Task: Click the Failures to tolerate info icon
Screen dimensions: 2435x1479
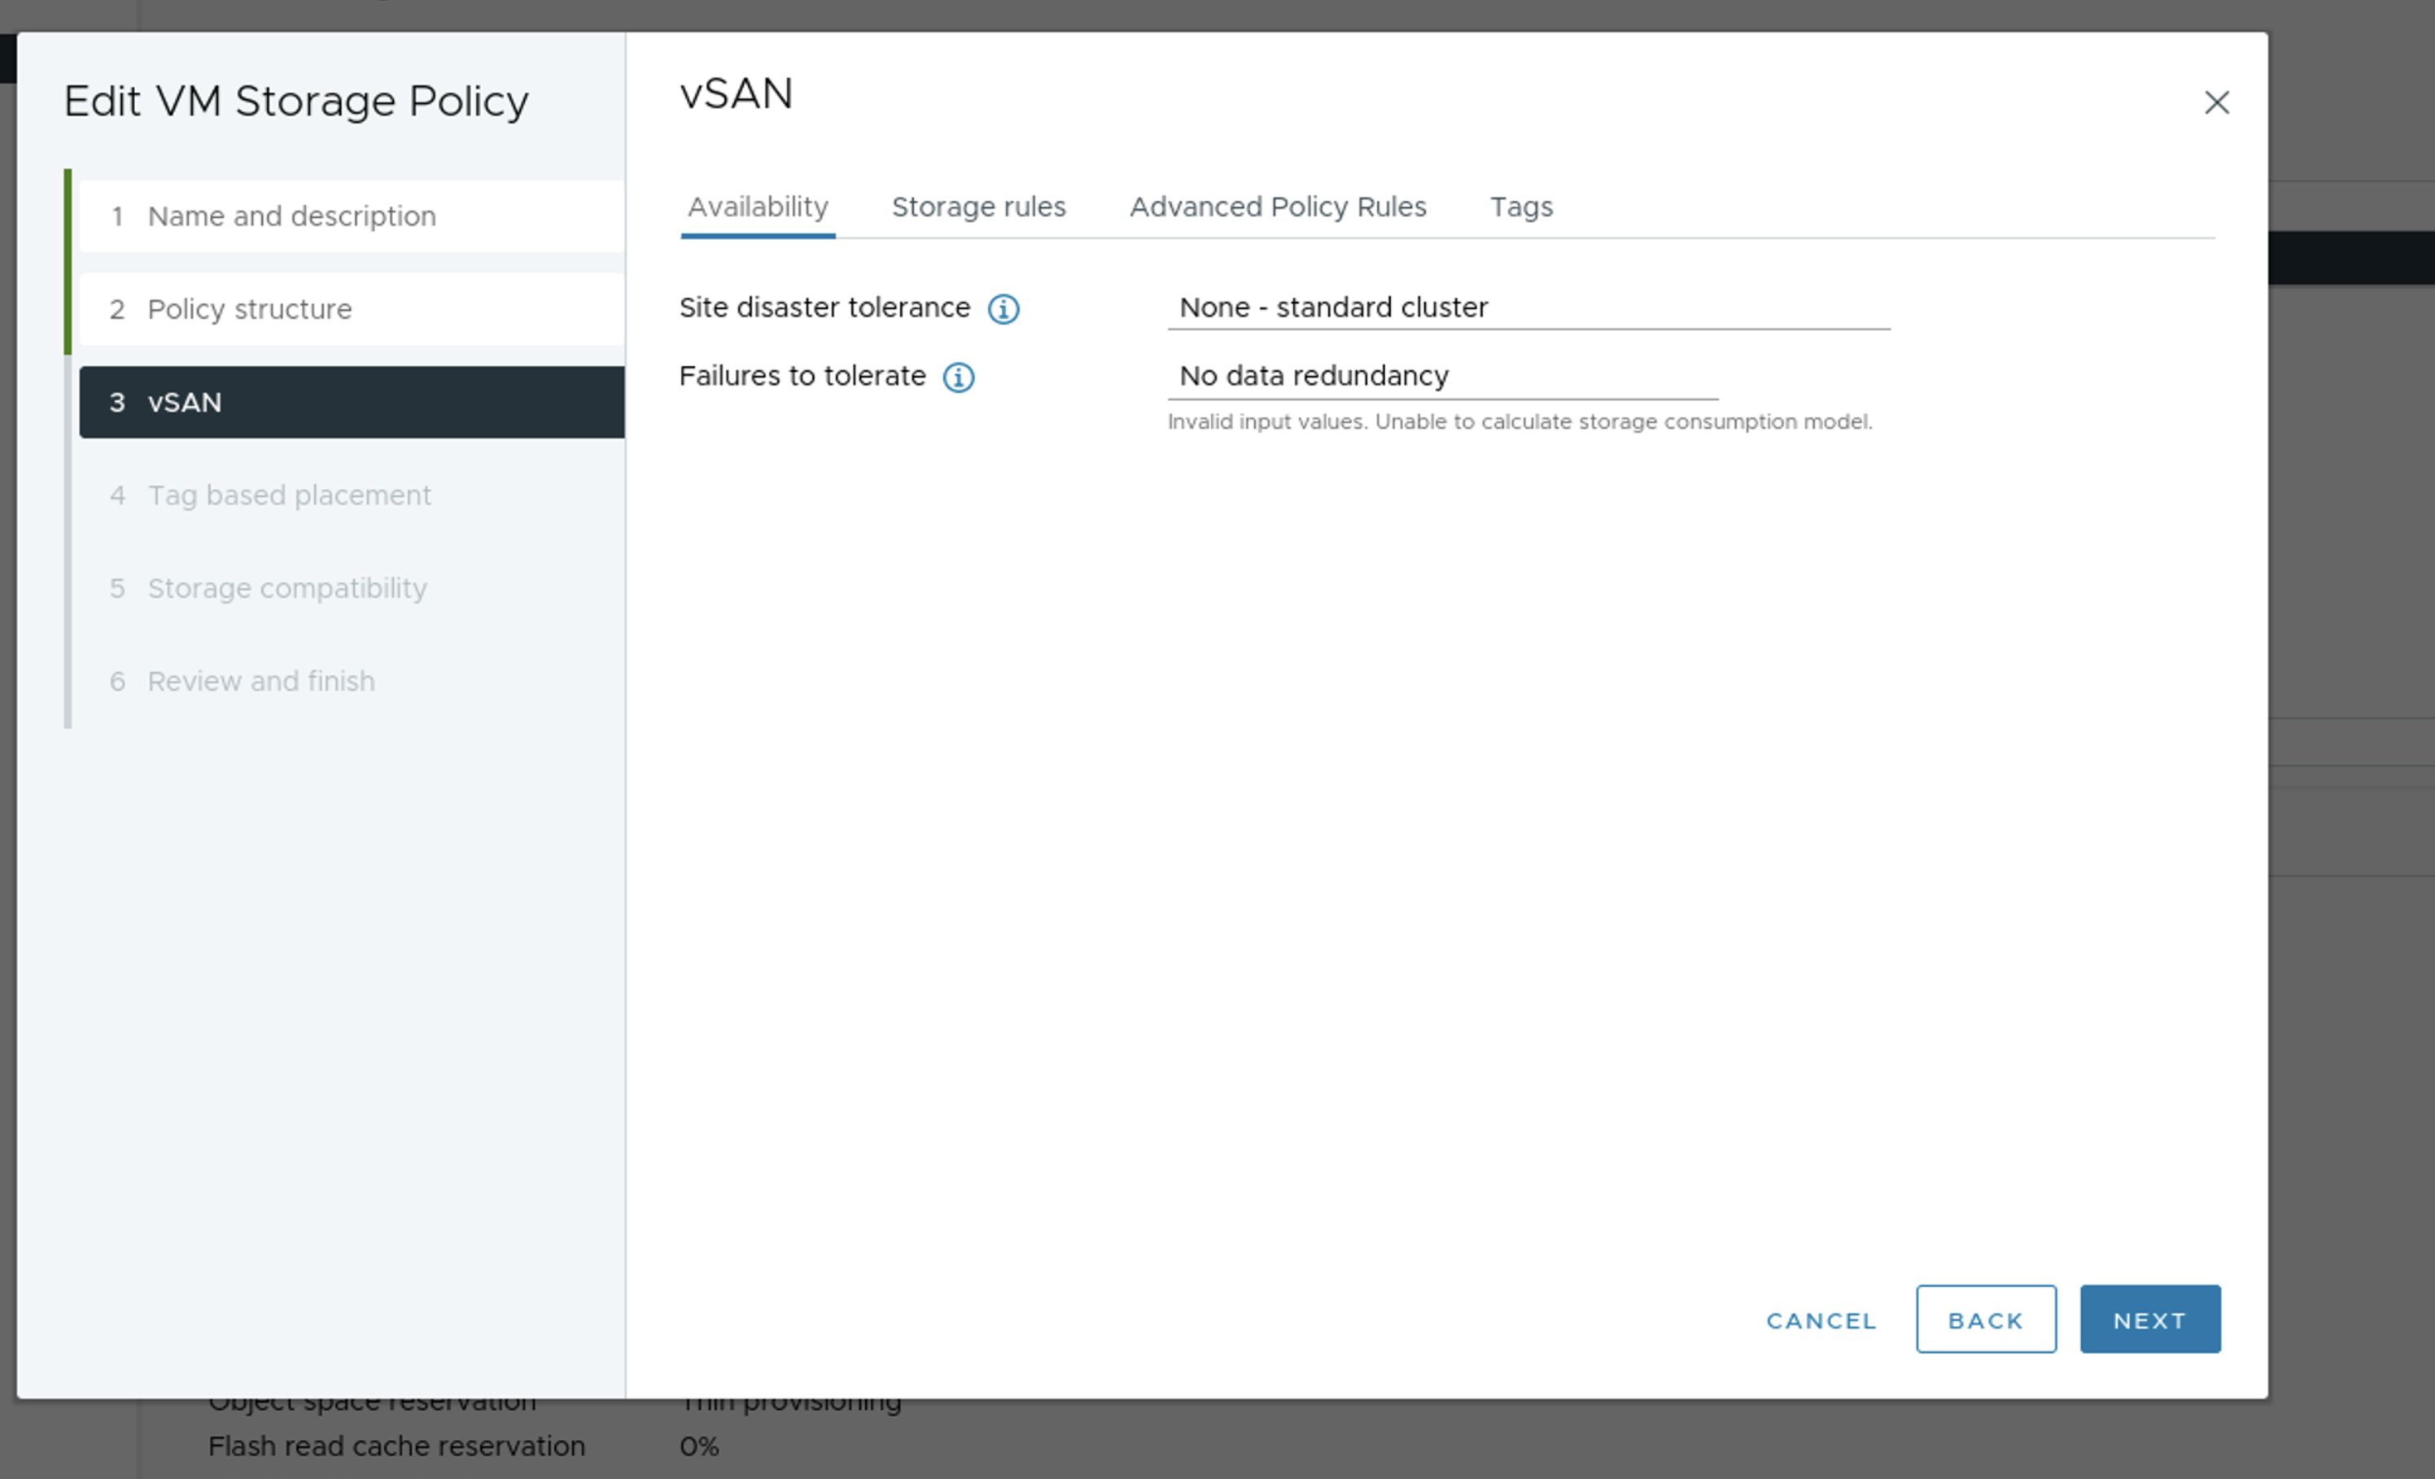Action: 958,377
